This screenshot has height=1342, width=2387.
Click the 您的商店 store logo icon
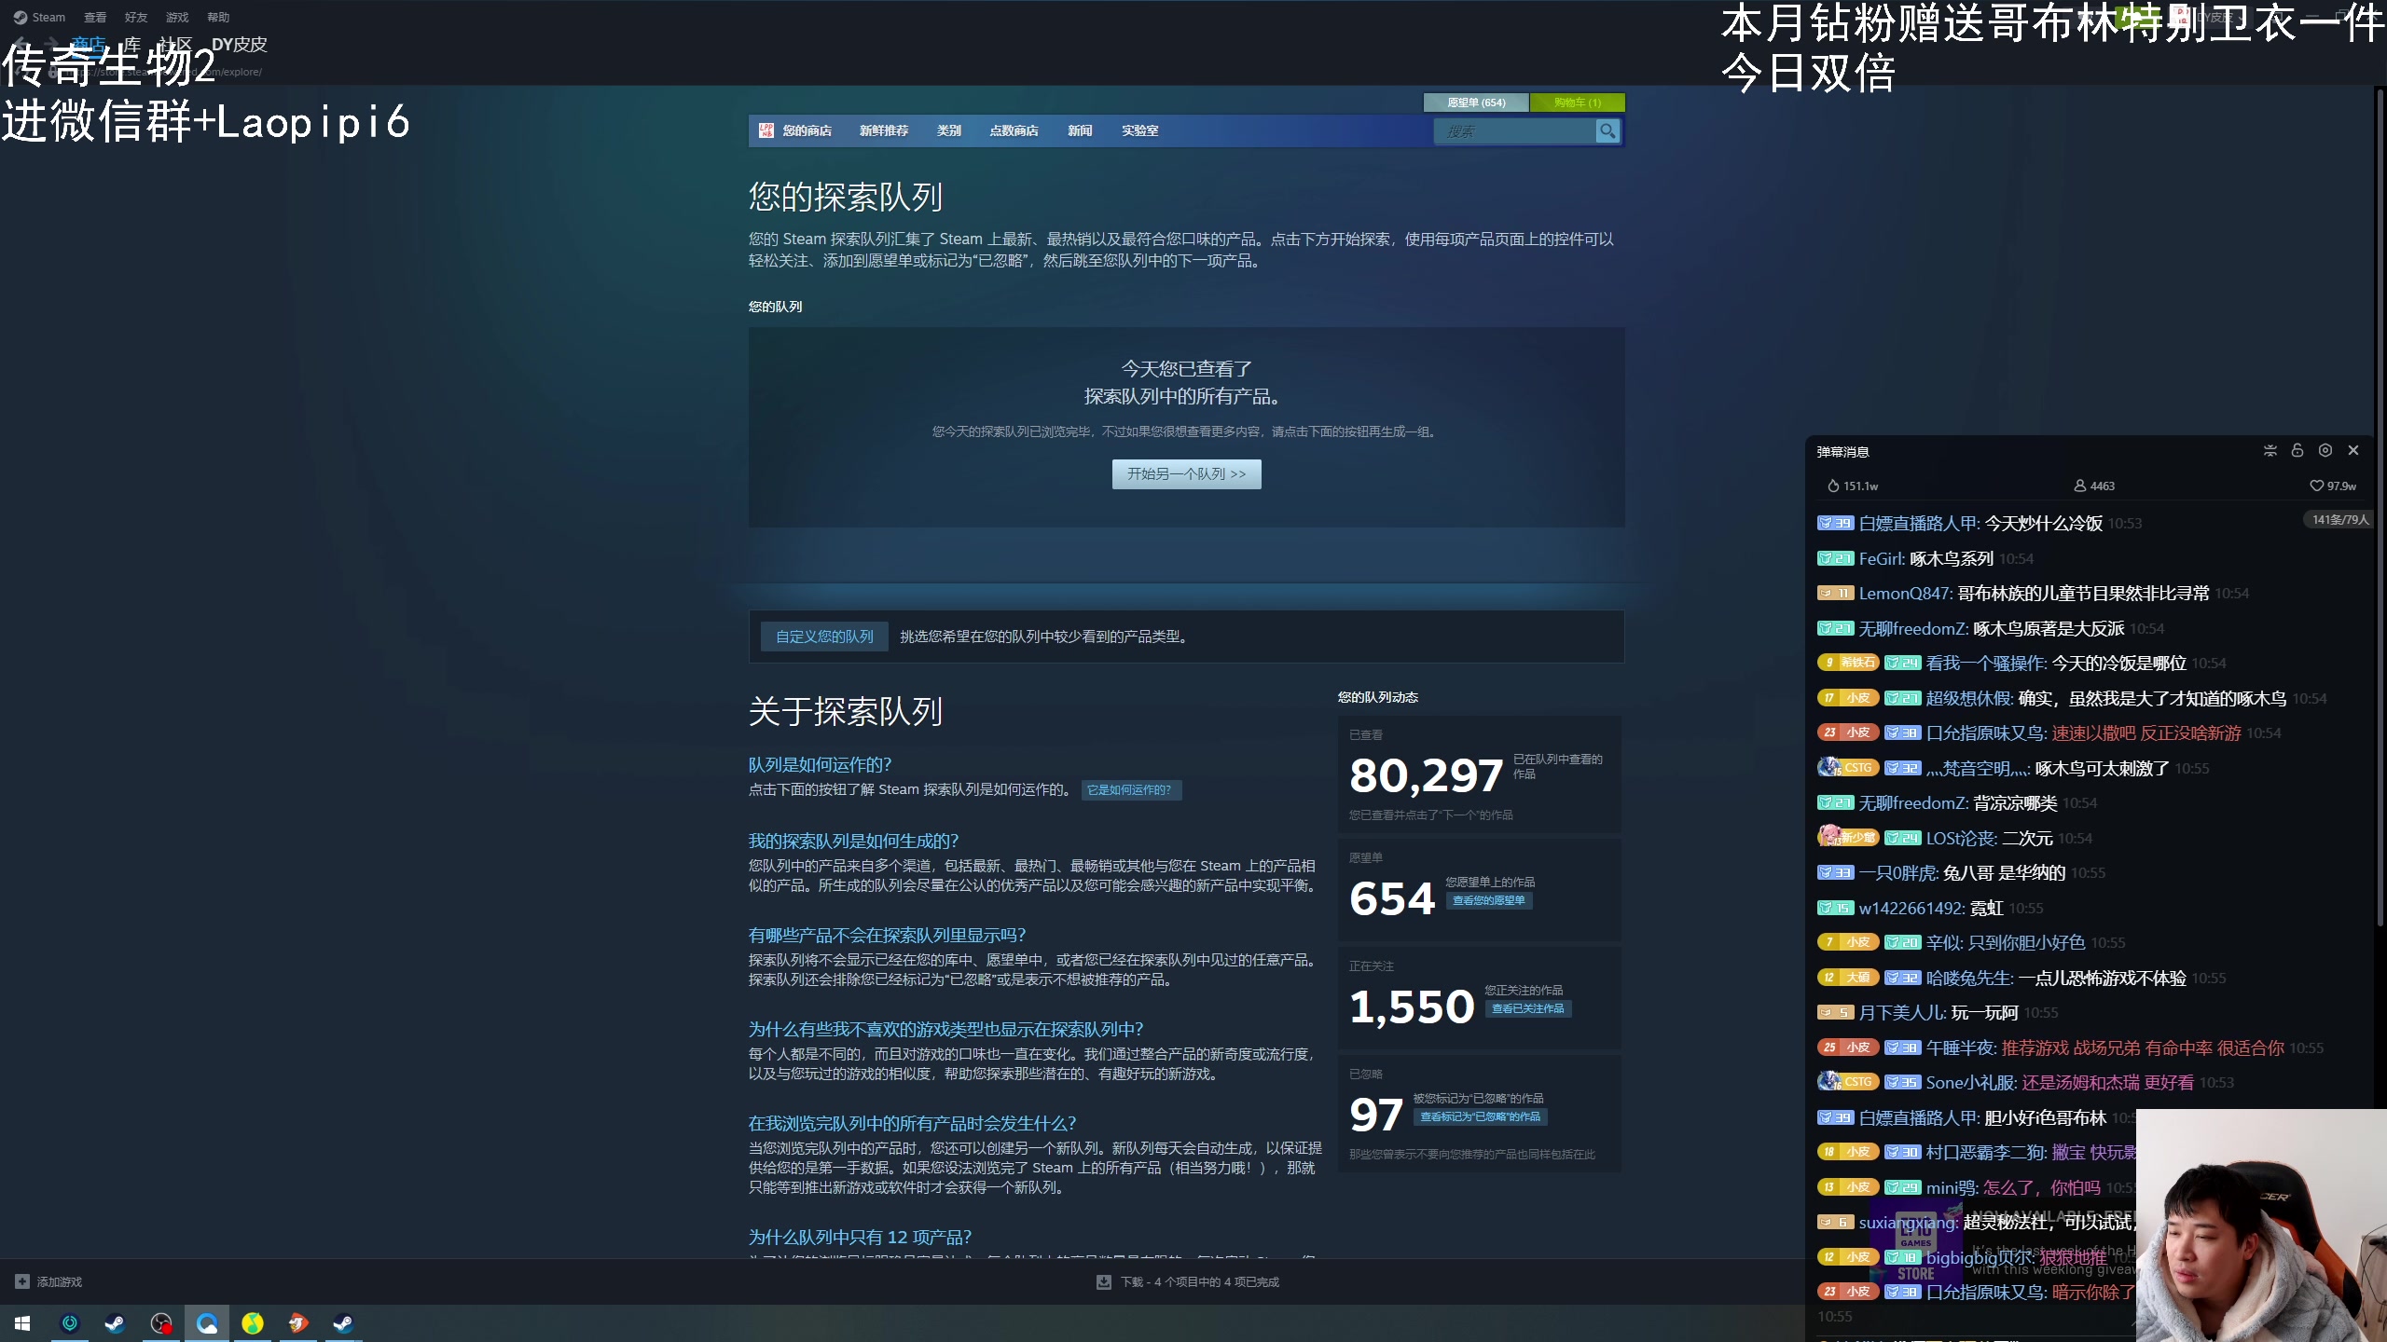tap(766, 131)
